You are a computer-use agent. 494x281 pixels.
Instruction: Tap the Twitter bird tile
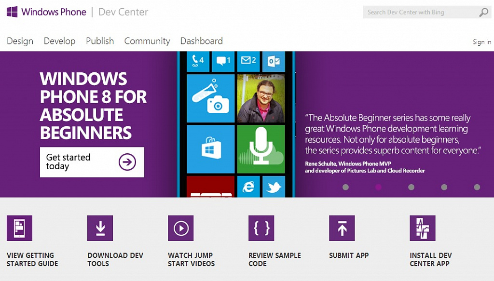point(274,187)
